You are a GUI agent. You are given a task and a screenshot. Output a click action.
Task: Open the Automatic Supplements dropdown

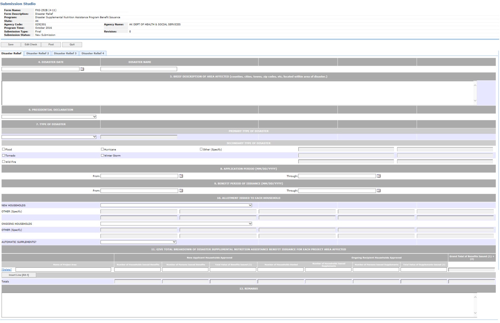pyautogui.click(x=138, y=242)
